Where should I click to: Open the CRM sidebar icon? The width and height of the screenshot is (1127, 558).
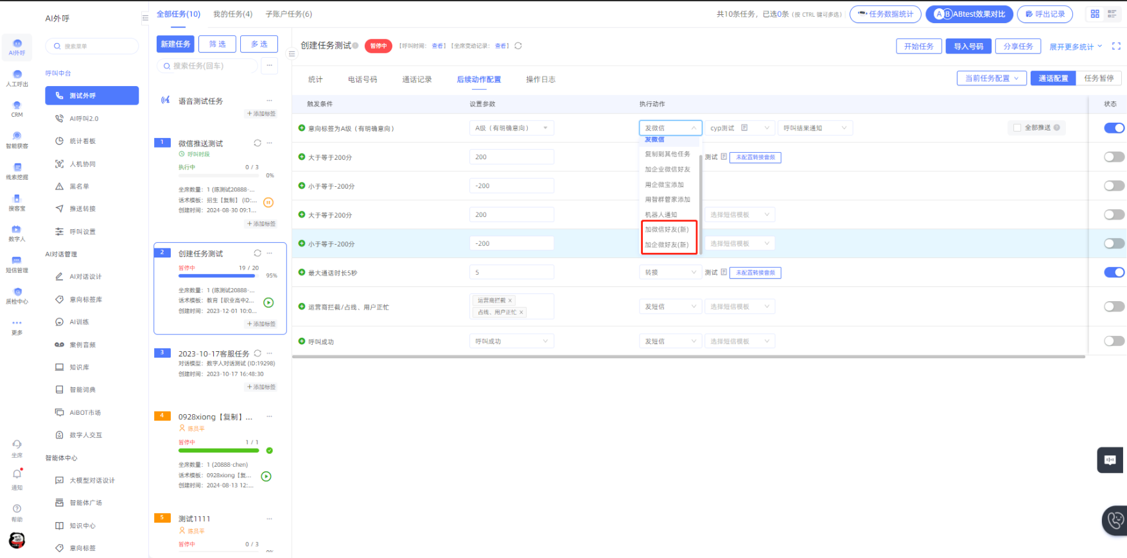point(17,107)
